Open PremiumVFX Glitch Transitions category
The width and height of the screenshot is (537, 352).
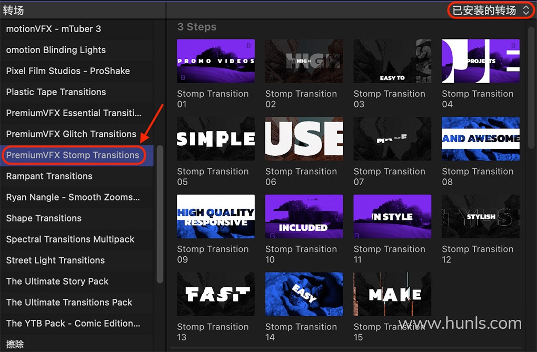(x=71, y=134)
